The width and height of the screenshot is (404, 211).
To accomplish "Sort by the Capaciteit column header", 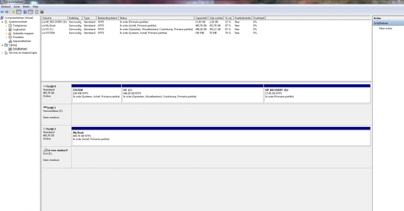I will tap(201, 18).
